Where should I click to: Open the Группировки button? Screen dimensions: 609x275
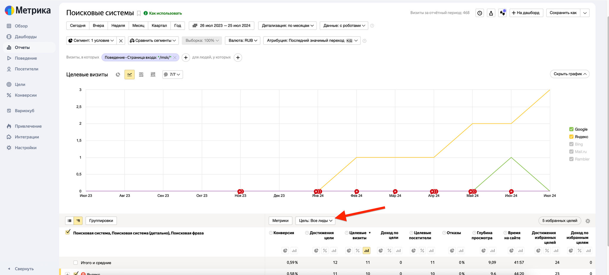click(x=101, y=221)
